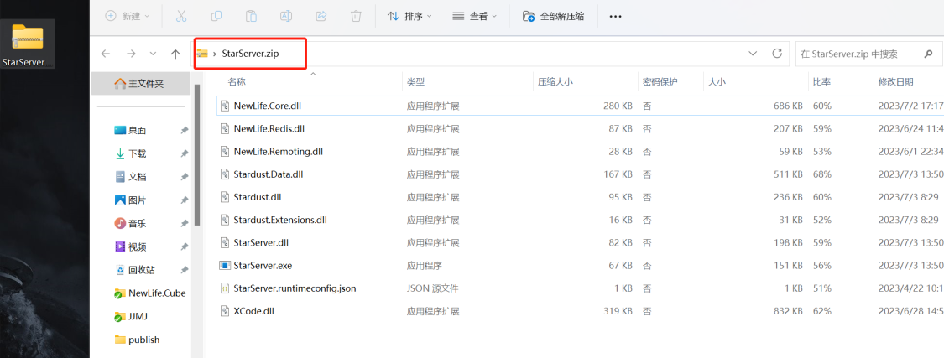Open the three-dot more options menu

pyautogui.click(x=615, y=16)
